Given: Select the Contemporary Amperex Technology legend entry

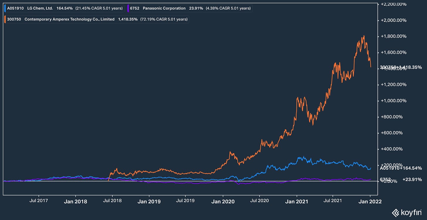Looking at the screenshot, I should (96, 19).
